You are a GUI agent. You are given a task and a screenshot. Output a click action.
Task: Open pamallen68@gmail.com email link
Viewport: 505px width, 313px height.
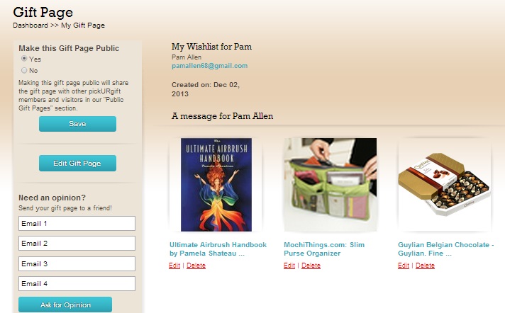pos(210,66)
